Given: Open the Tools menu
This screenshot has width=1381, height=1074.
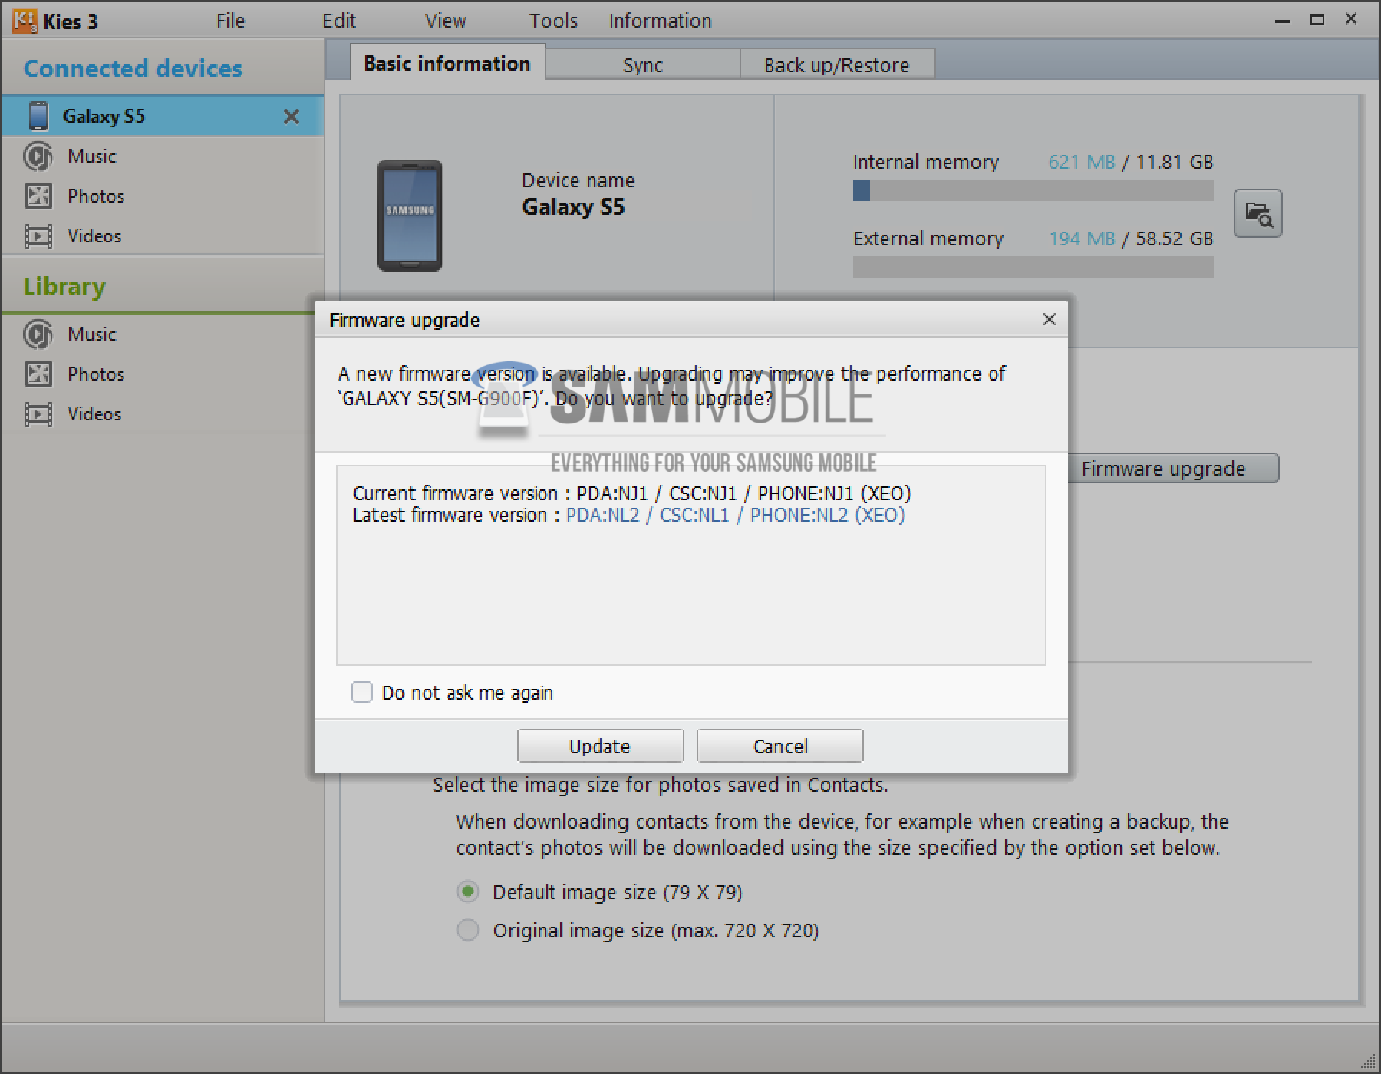Looking at the screenshot, I should (x=553, y=21).
